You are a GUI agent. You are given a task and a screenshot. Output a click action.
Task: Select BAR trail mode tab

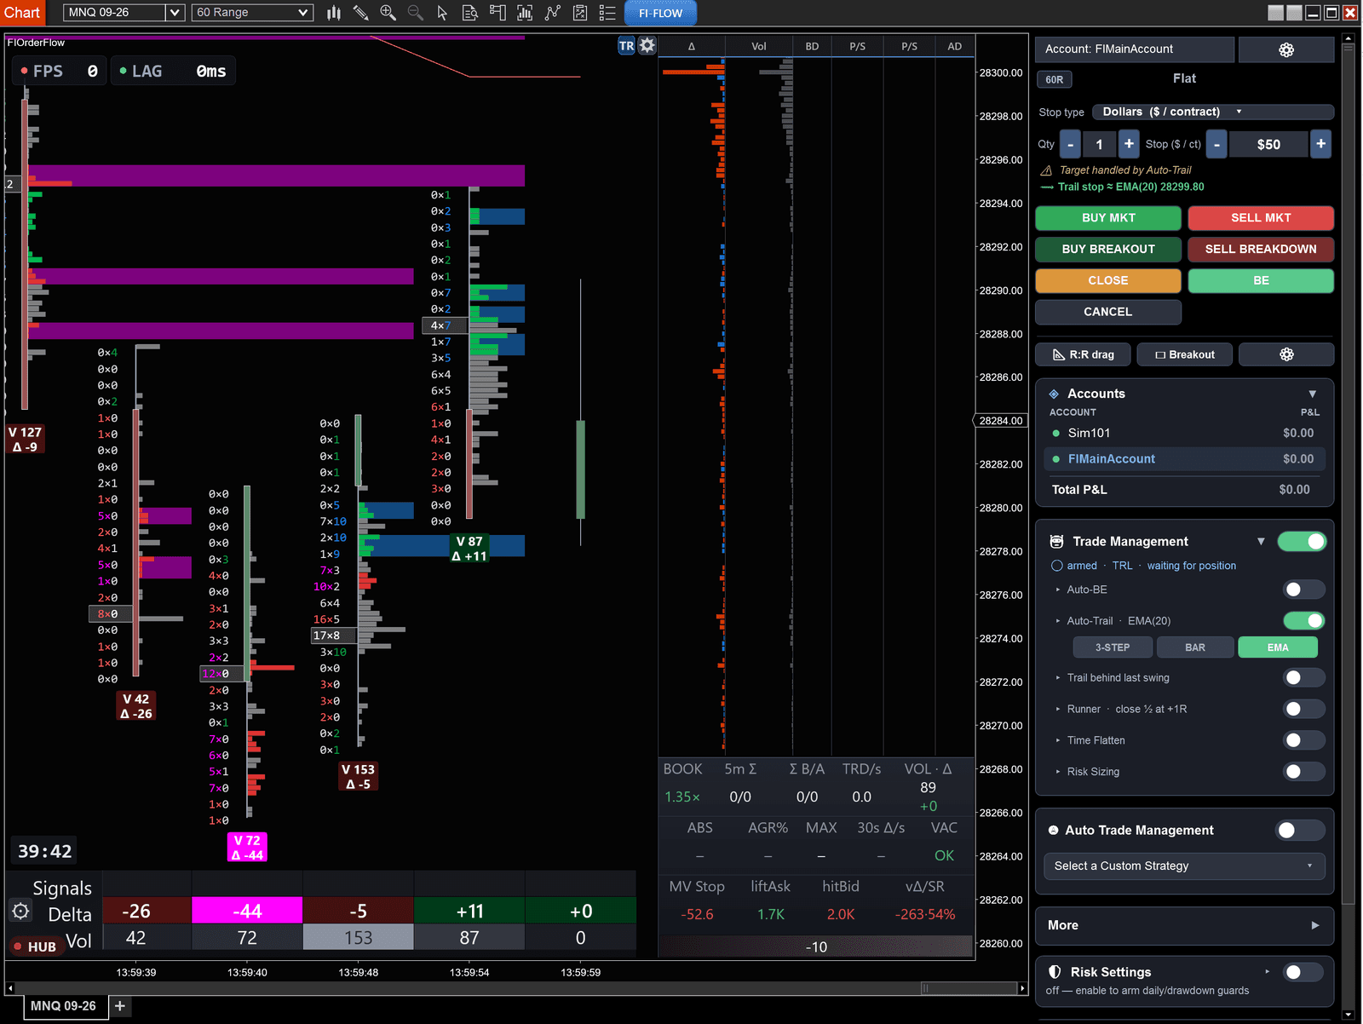click(1195, 647)
